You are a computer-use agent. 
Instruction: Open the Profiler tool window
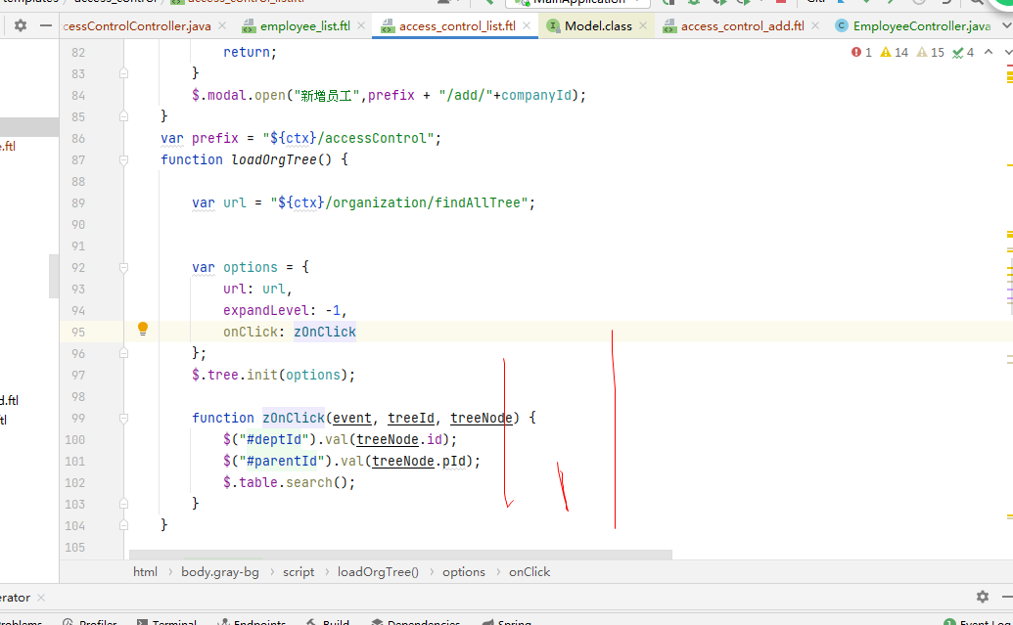click(90, 622)
